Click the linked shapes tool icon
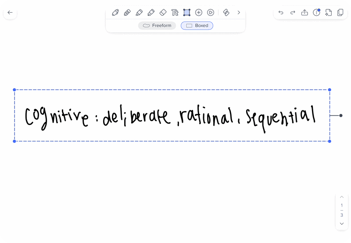This screenshot has height=243, width=351. tap(226, 13)
